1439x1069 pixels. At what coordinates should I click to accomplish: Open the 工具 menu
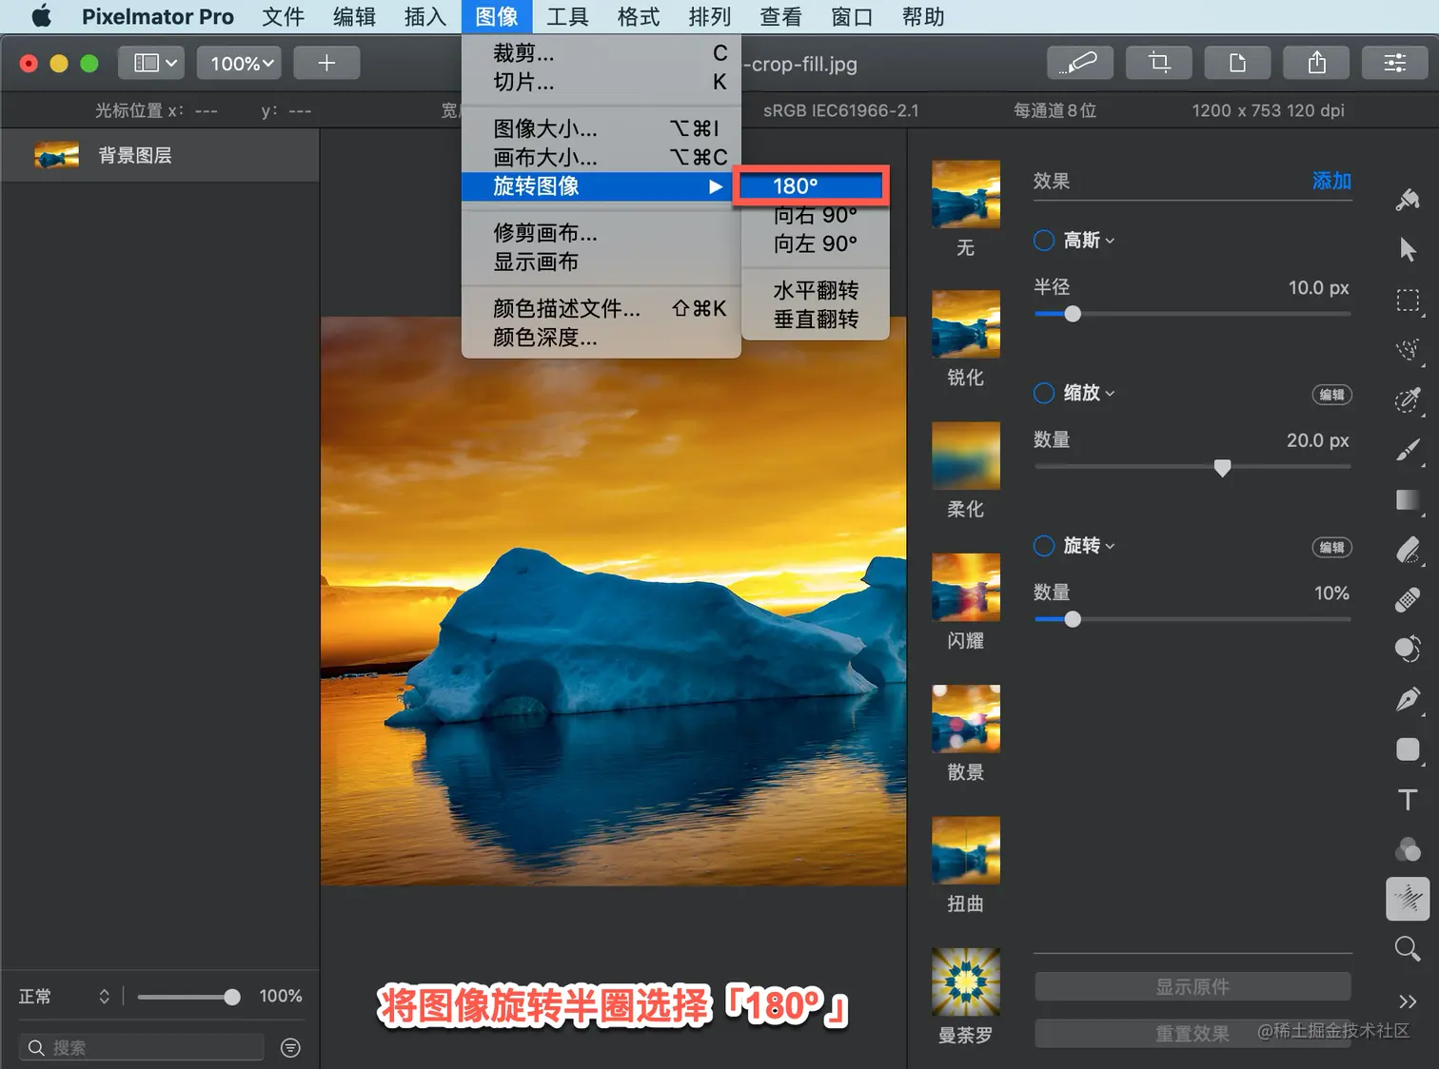tap(567, 16)
